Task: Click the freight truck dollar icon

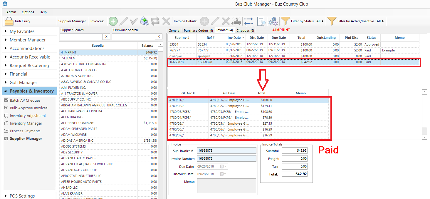Action: (236, 21)
